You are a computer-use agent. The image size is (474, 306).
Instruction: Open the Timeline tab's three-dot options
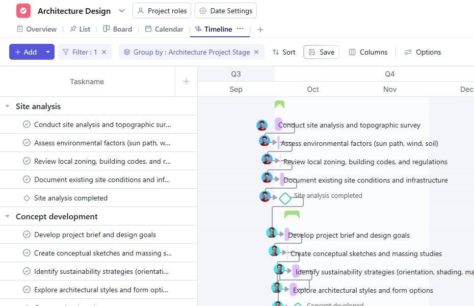coord(240,29)
